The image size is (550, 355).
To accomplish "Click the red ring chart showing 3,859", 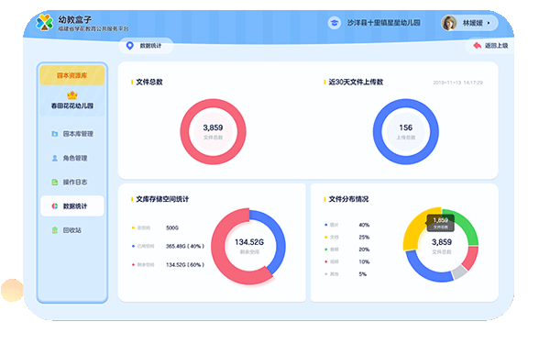I will [x=214, y=132].
